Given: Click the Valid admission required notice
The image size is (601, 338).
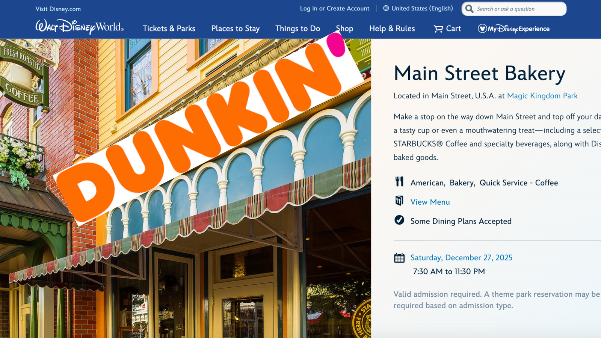Looking at the screenshot, I should [497, 300].
